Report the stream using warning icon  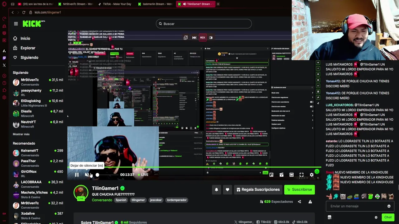pyautogui.click(x=310, y=202)
